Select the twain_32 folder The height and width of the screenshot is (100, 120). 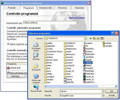pos(69,71)
